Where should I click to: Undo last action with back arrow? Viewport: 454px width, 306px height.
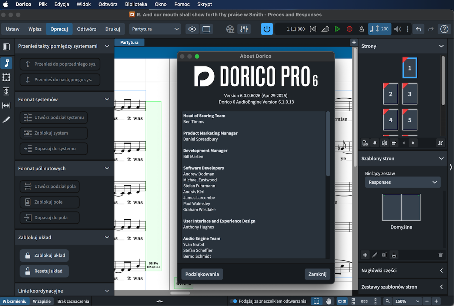click(418, 29)
